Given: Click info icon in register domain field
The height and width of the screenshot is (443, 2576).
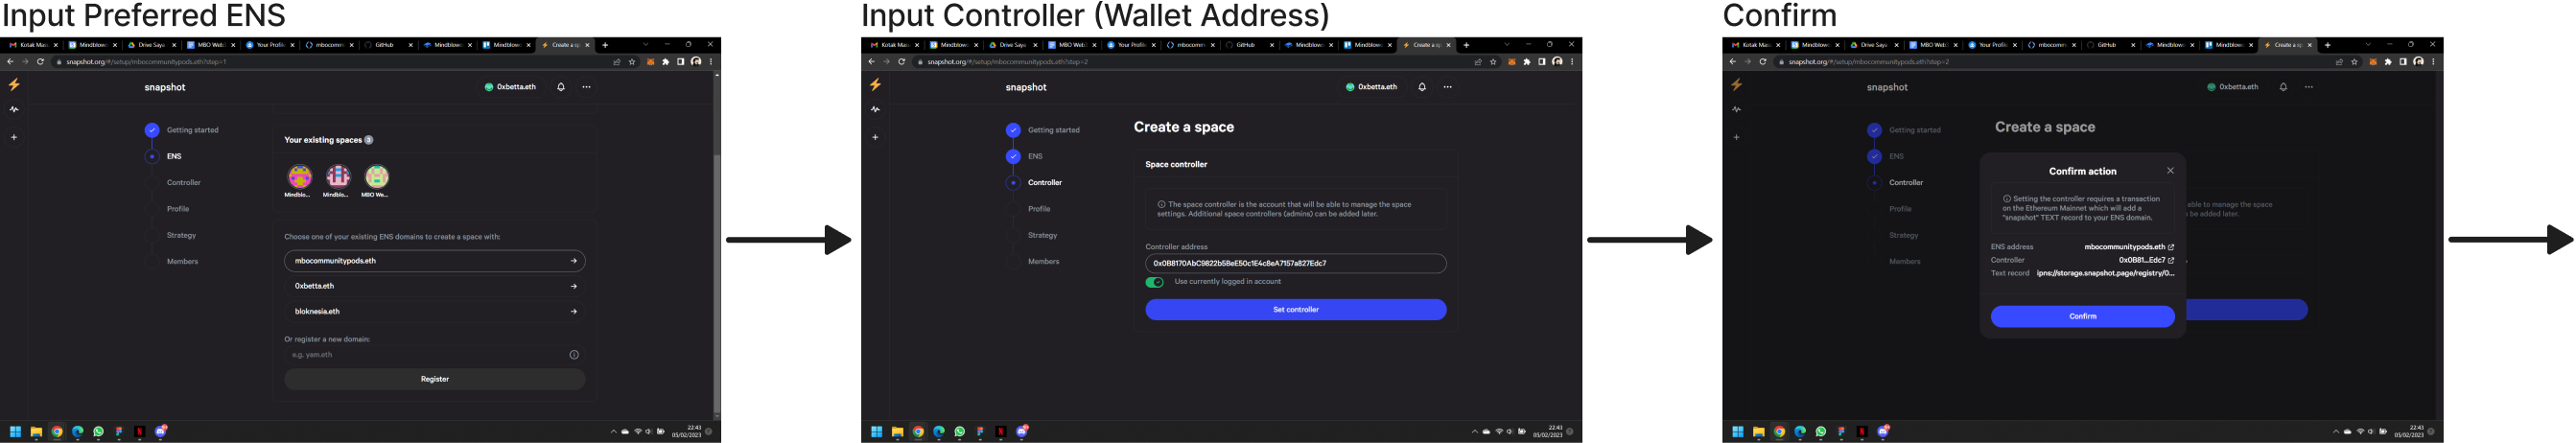Looking at the screenshot, I should pos(574,355).
